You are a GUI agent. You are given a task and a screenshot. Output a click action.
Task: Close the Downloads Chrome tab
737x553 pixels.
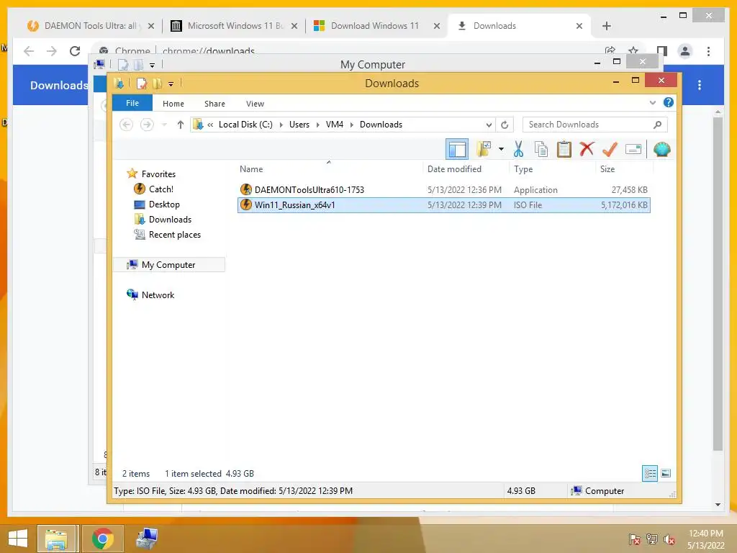point(579,26)
